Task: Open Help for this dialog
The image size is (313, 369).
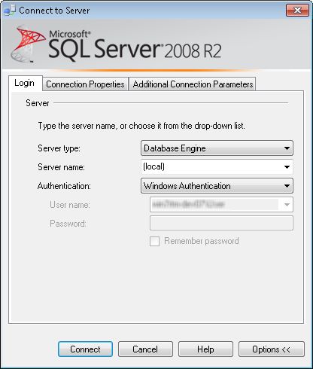Action: 205,349
